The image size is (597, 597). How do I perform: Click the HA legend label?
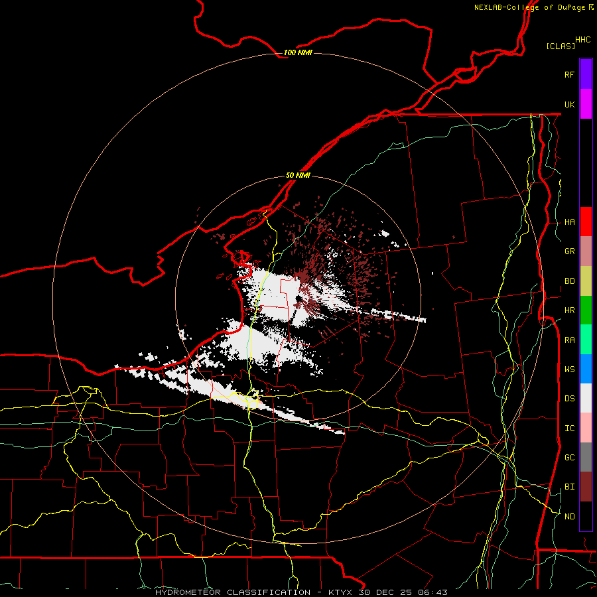[x=569, y=222]
